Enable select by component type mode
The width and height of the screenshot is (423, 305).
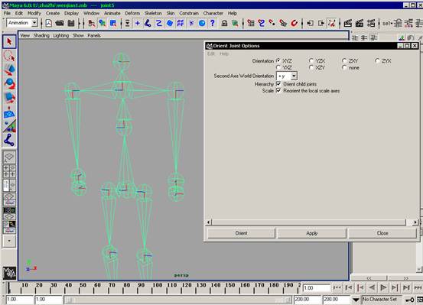tap(113, 23)
